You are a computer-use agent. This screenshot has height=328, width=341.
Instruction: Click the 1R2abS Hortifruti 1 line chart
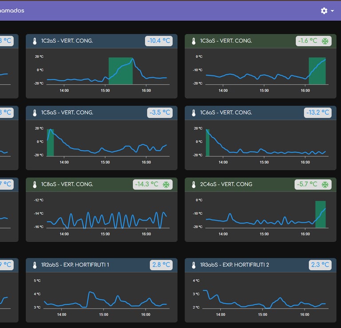click(106, 300)
